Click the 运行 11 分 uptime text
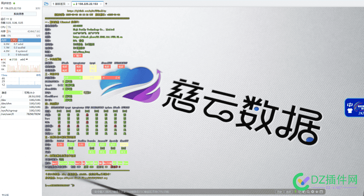This screenshot has height=196, width=364. pyautogui.click(x=6, y=19)
